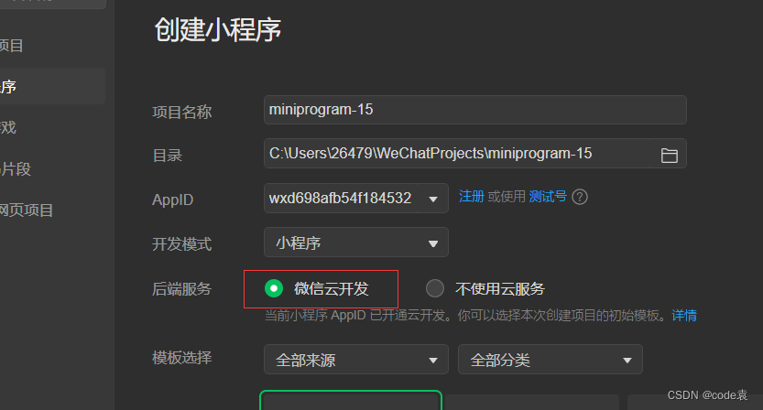The width and height of the screenshot is (763, 410).
Task: Expand the AppID dropdown arrow
Action: tap(432, 199)
